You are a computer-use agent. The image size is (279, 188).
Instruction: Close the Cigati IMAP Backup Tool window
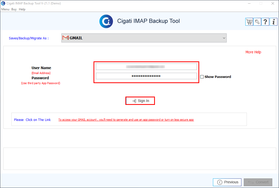(x=273, y=3)
